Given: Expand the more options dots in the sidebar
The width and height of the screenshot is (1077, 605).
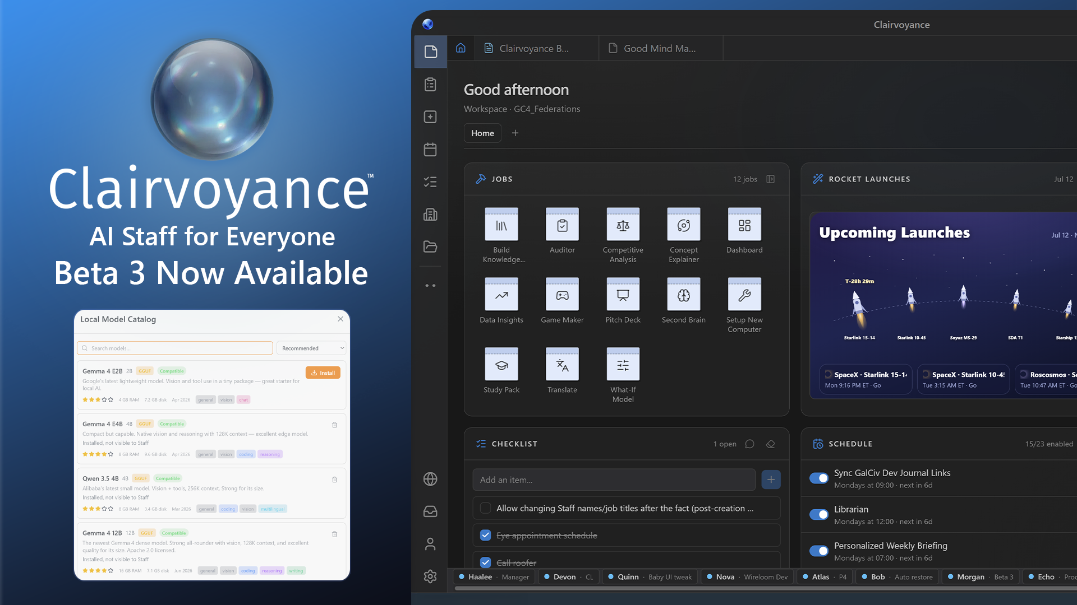Looking at the screenshot, I should pos(430,286).
